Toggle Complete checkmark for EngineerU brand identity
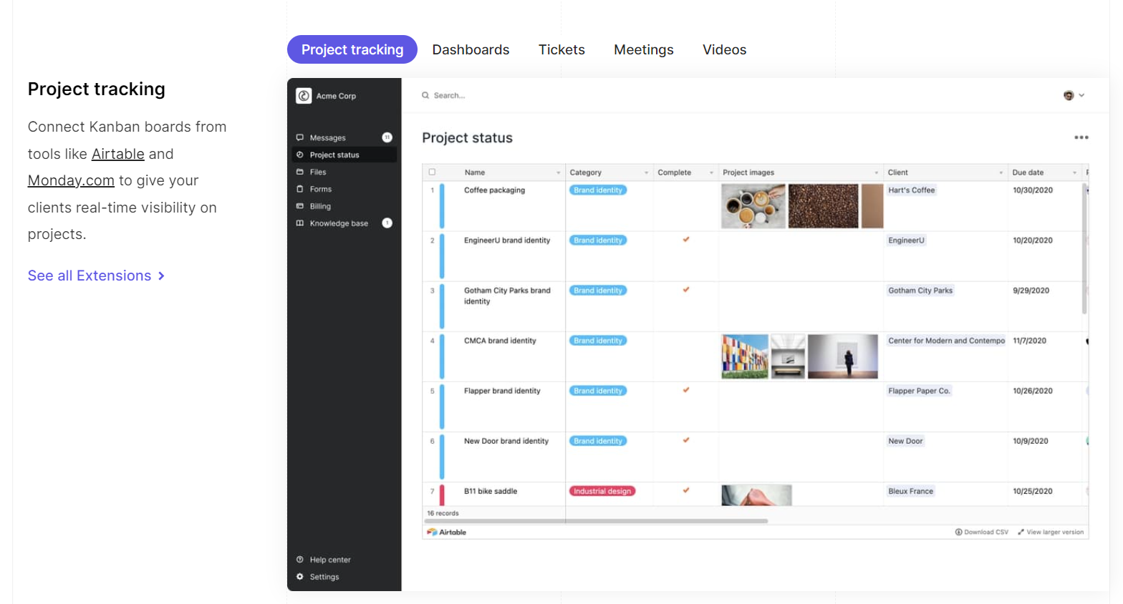Viewport: 1123px width, 604px height. tap(686, 240)
